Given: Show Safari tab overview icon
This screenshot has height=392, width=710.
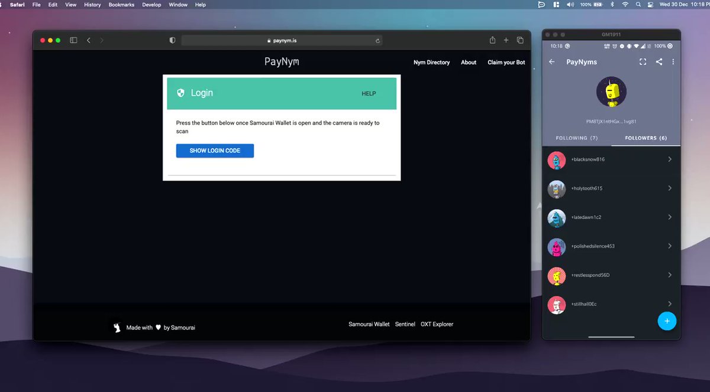Looking at the screenshot, I should click(520, 40).
